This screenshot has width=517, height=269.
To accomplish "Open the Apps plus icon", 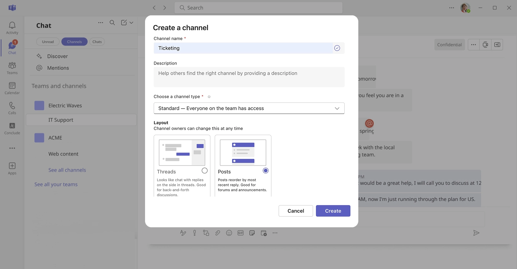I will 12,167.
